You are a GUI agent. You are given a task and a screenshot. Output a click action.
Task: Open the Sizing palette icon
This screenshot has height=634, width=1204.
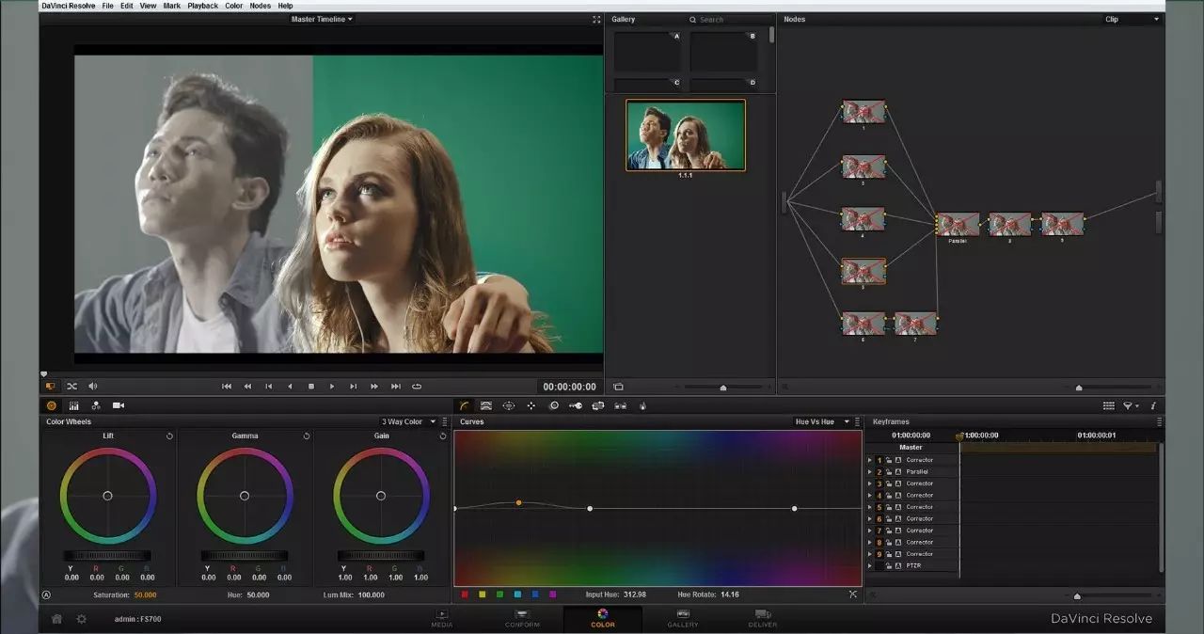pos(597,405)
